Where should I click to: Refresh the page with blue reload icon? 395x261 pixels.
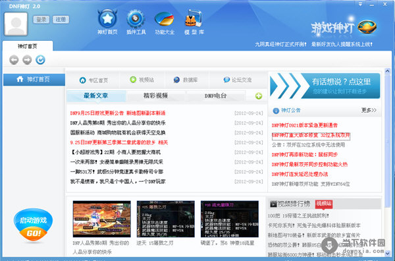tap(40, 60)
